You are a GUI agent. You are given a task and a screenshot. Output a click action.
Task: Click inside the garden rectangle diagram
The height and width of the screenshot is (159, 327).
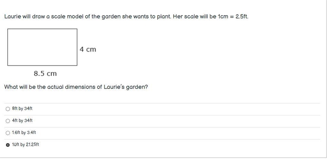[x=43, y=47]
